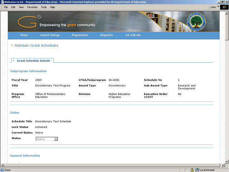Expand the Links toolbar chevron
Image resolution: width=229 pixels, height=172 pixels.
point(218,7)
